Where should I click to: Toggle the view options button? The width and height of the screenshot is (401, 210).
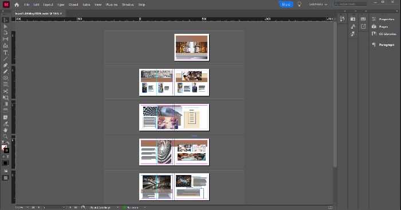click(6, 171)
